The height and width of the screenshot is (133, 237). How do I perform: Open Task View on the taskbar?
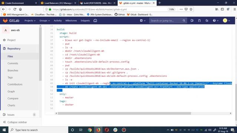(x=81, y=130)
